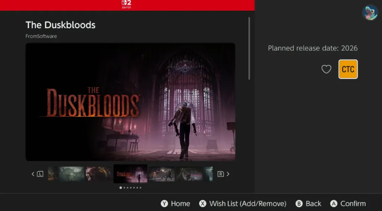Click the vertical page scrollbar
Viewport: 382px width, 211px height.
tap(249, 48)
